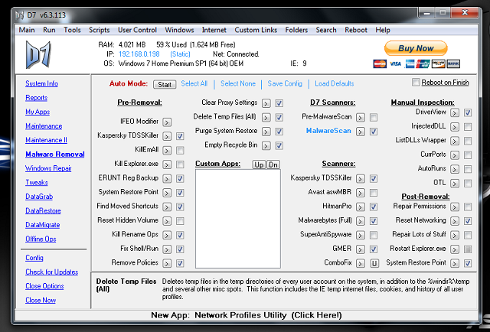Click Check for Updates link
The image size is (490, 332).
tap(51, 272)
